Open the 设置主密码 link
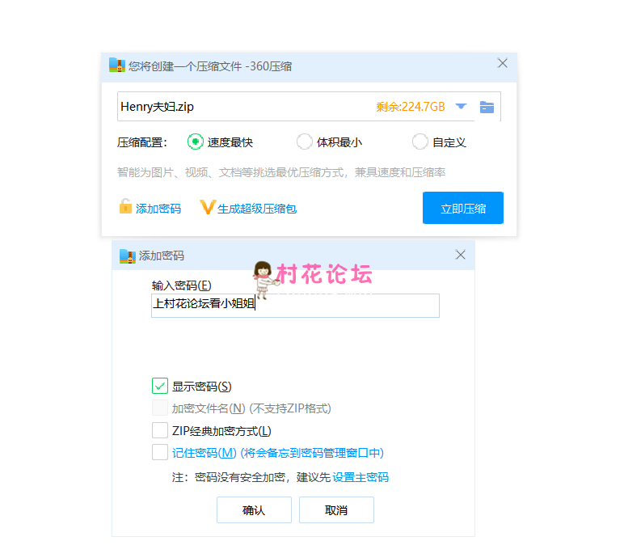624x558 pixels. click(x=360, y=477)
